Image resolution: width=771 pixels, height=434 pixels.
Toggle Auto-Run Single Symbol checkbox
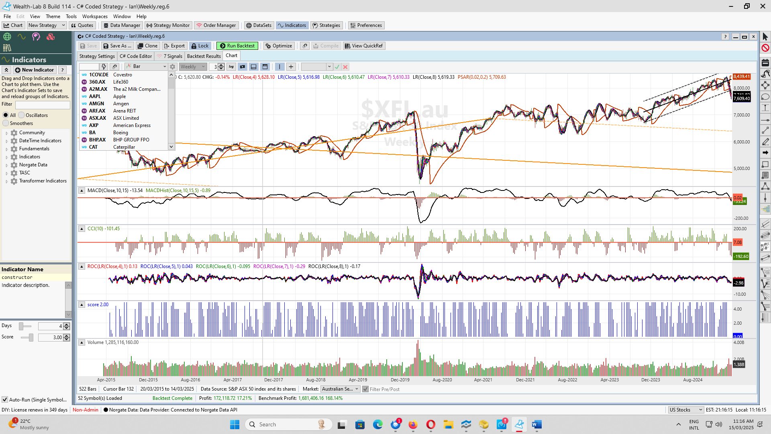[5, 400]
